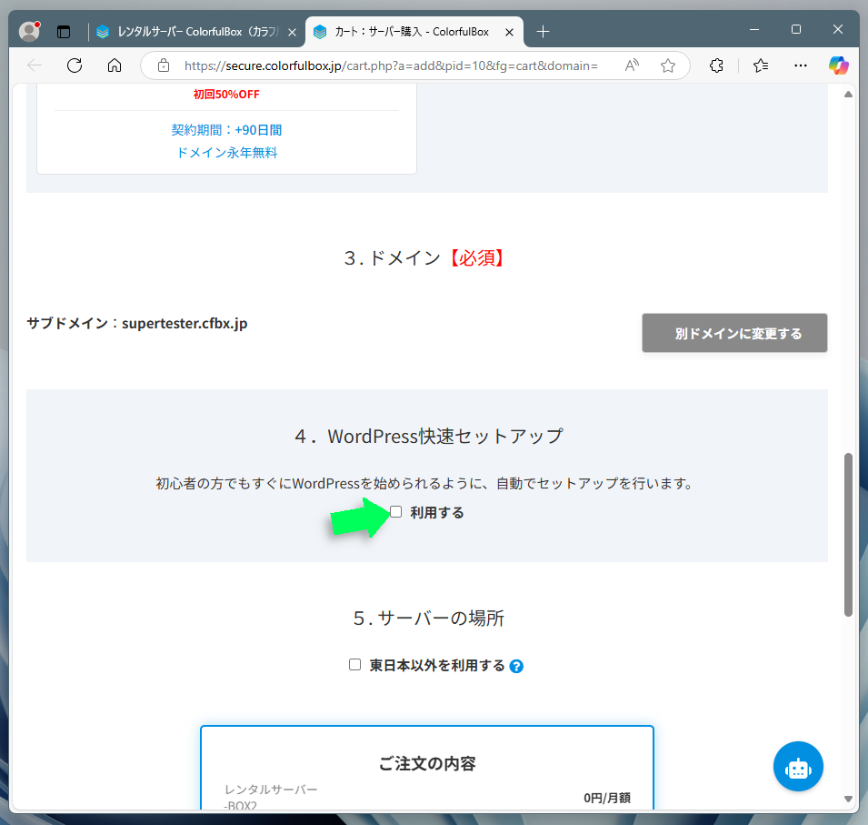The image size is (868, 825).
Task: Select subdomain supertester.cfbx.jp text
Action: pos(185,323)
